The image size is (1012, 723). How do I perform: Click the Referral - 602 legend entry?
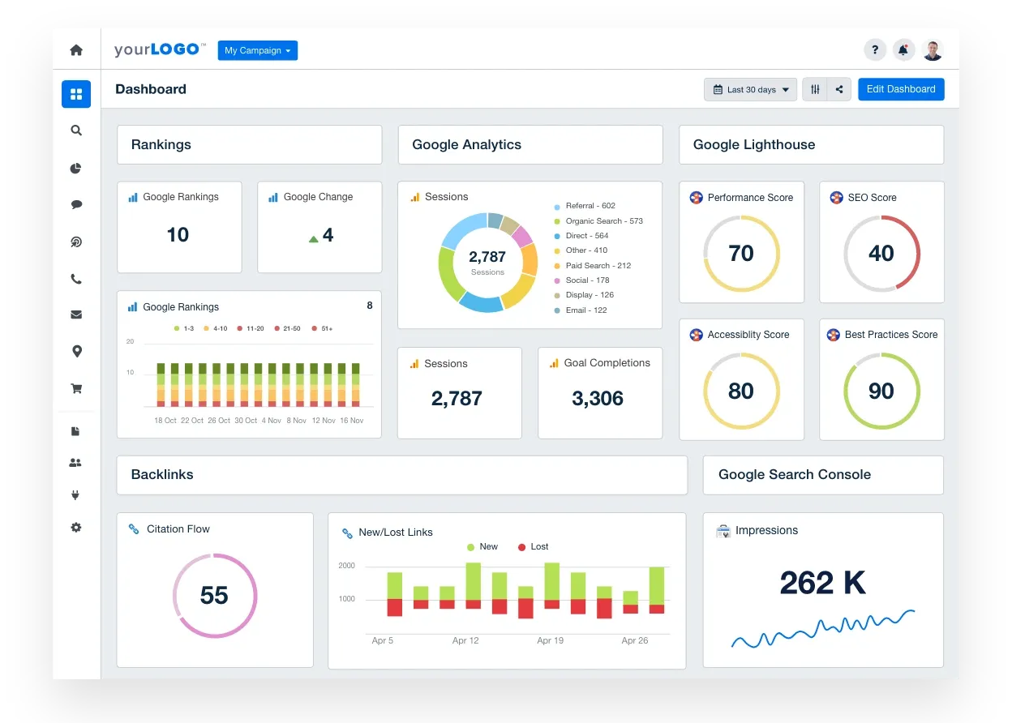click(x=585, y=206)
